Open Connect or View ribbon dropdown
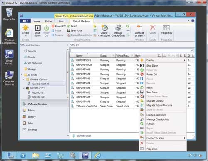208x161 pixels. (x=139, y=31)
